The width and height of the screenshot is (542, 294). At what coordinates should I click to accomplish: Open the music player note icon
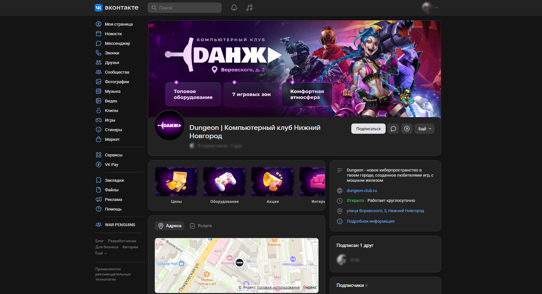click(249, 8)
